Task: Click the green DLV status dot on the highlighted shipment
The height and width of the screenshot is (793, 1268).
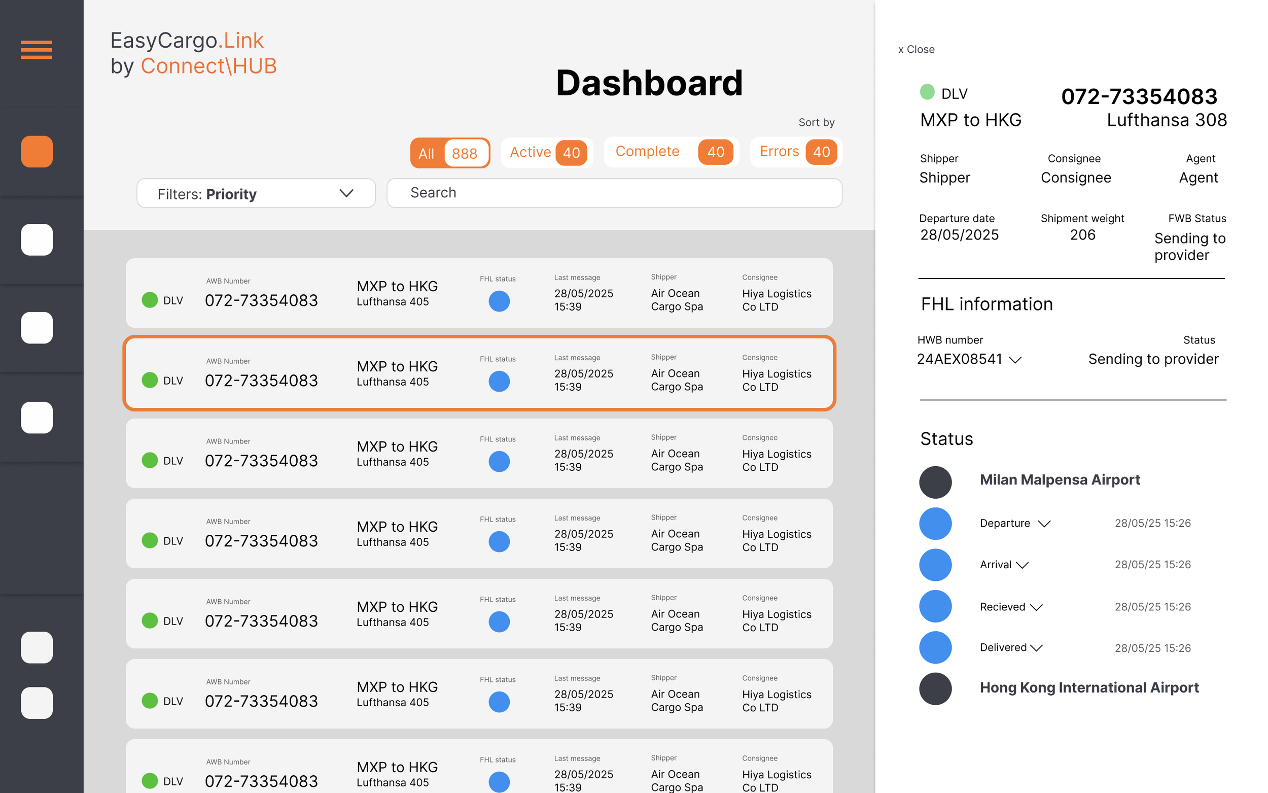Action: click(x=150, y=380)
